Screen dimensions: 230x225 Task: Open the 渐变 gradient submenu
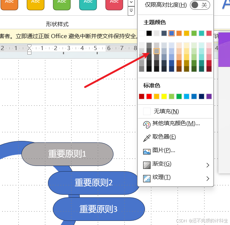[x=175, y=164]
